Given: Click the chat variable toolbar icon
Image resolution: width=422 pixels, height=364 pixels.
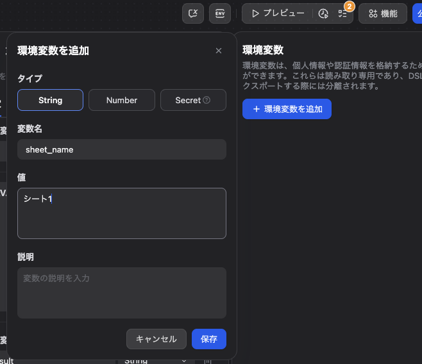Looking at the screenshot, I should coord(193,13).
